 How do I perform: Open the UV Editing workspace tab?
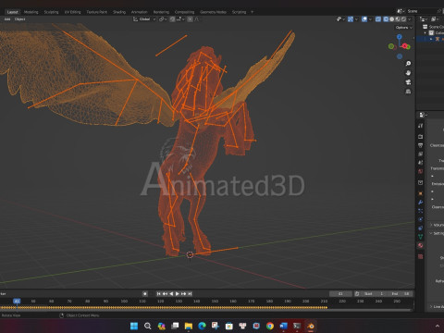click(72, 12)
